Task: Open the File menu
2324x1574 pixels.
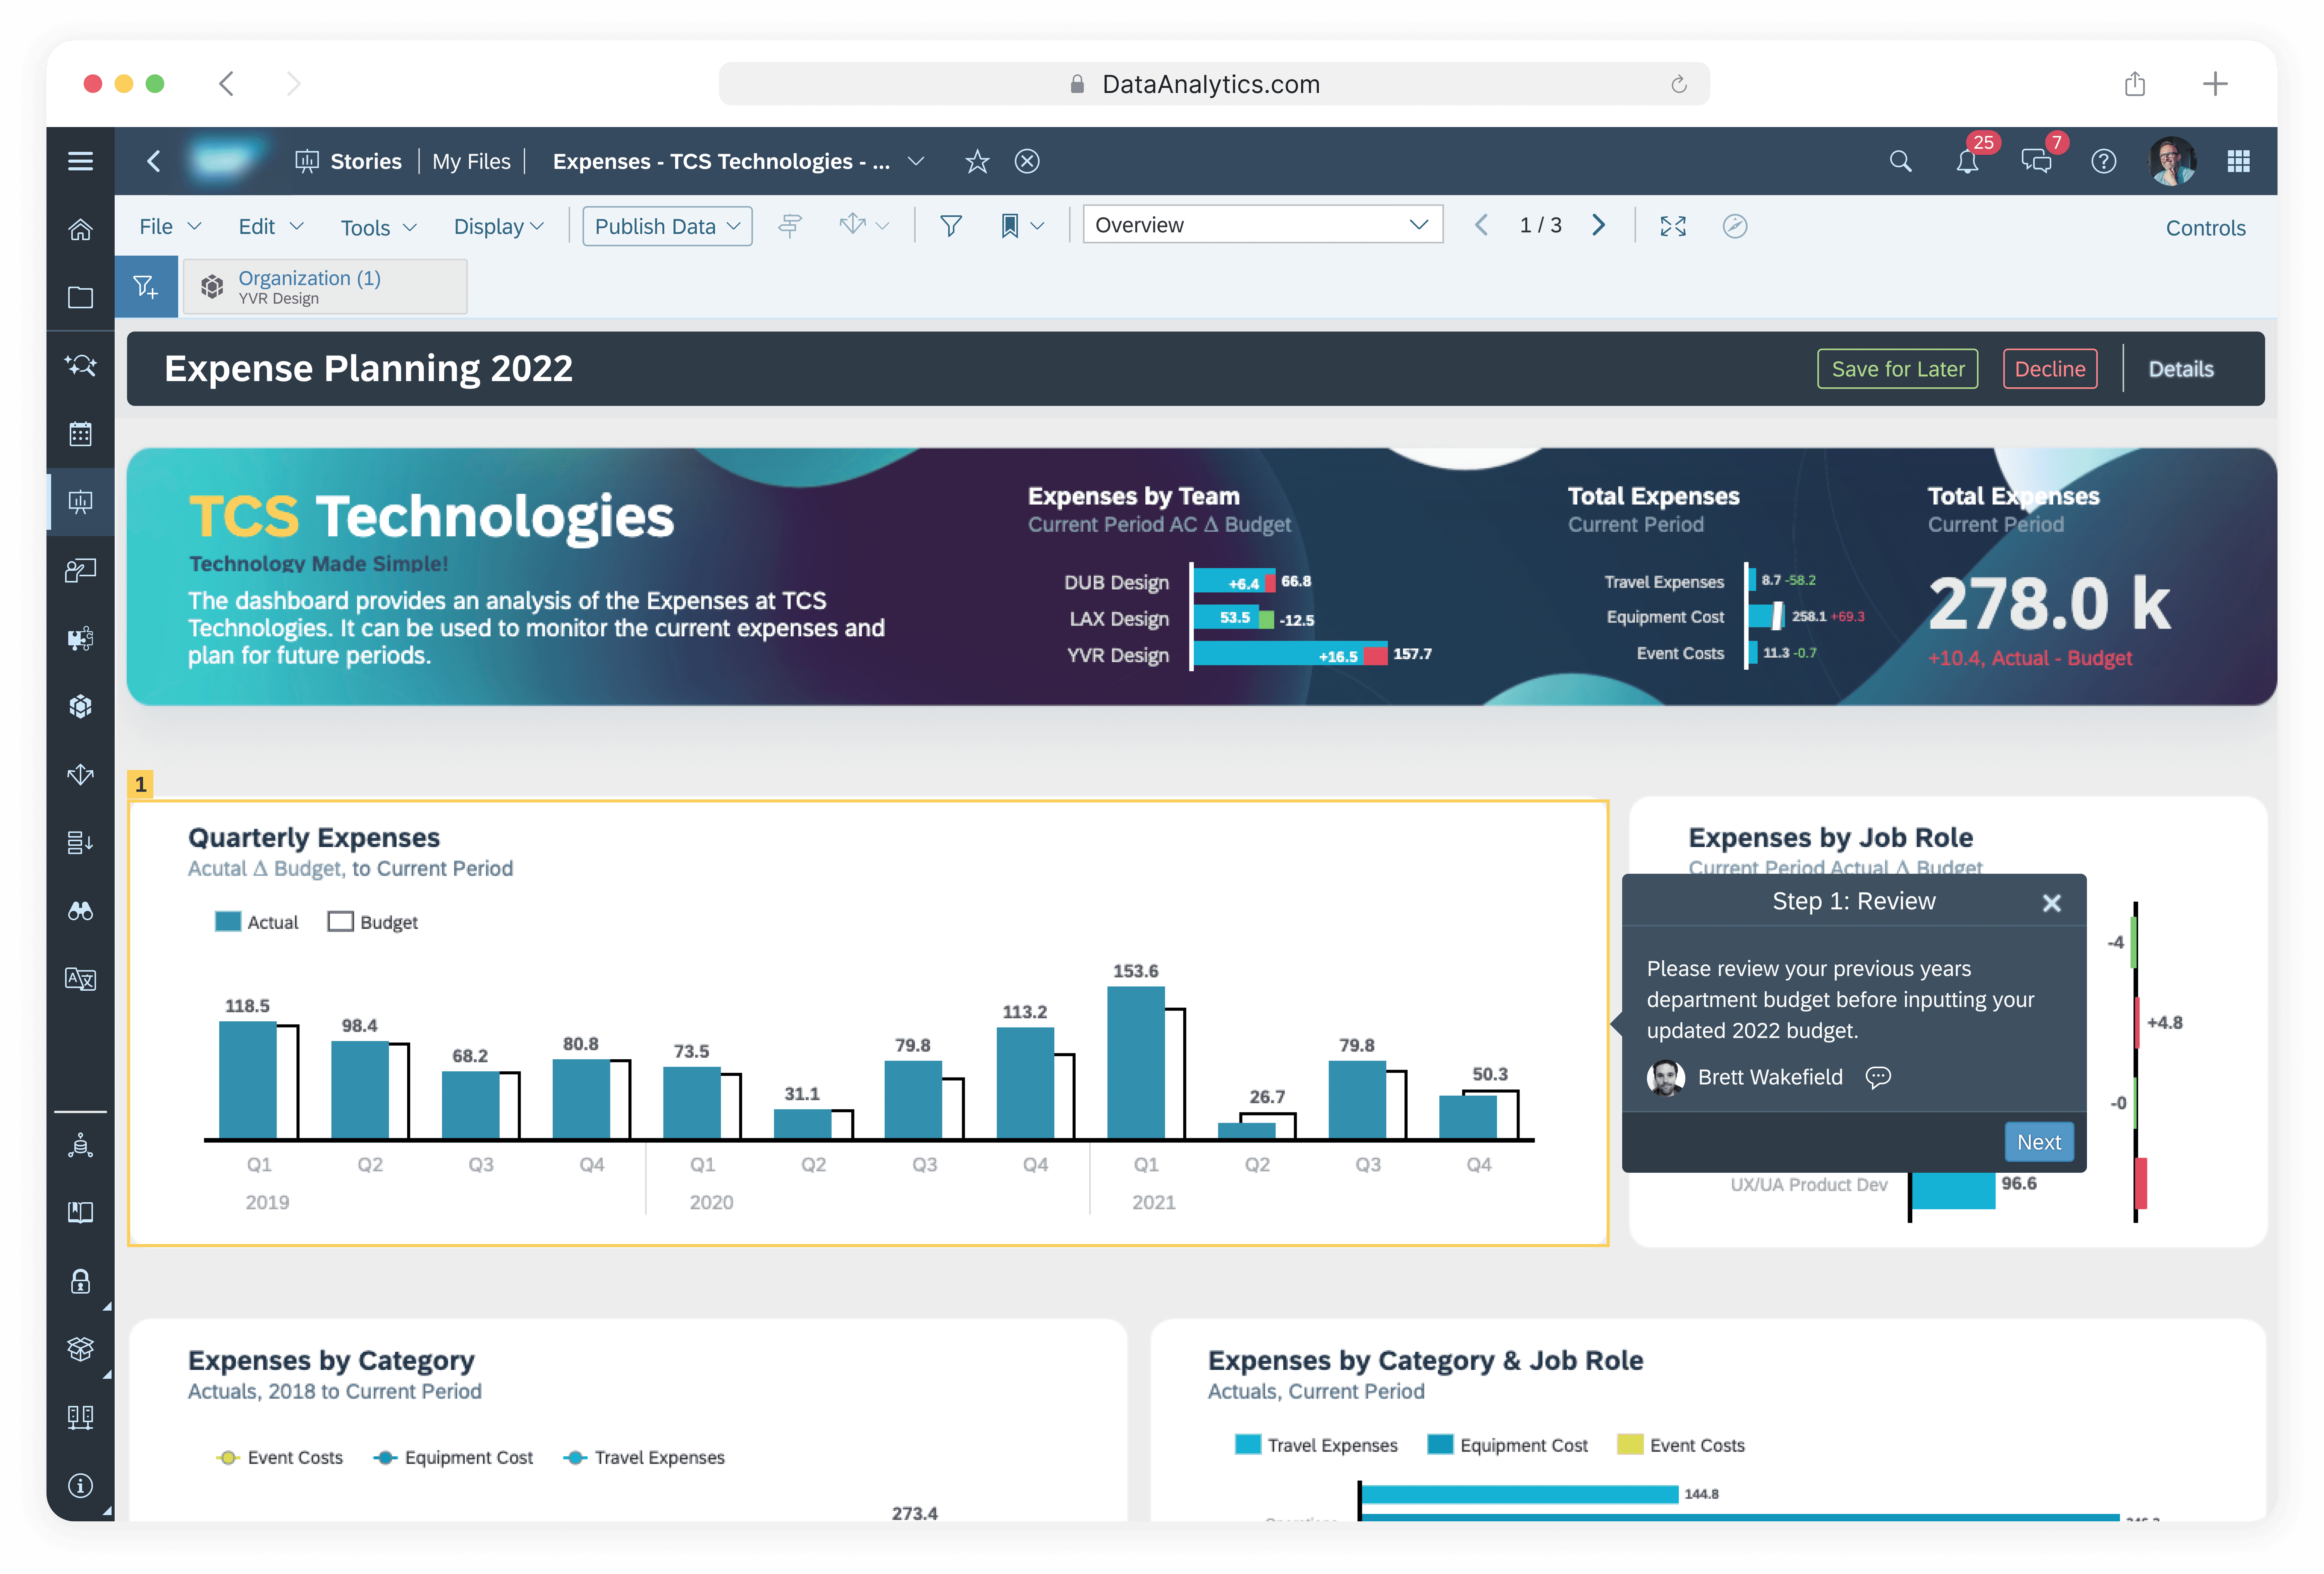Action: [170, 226]
